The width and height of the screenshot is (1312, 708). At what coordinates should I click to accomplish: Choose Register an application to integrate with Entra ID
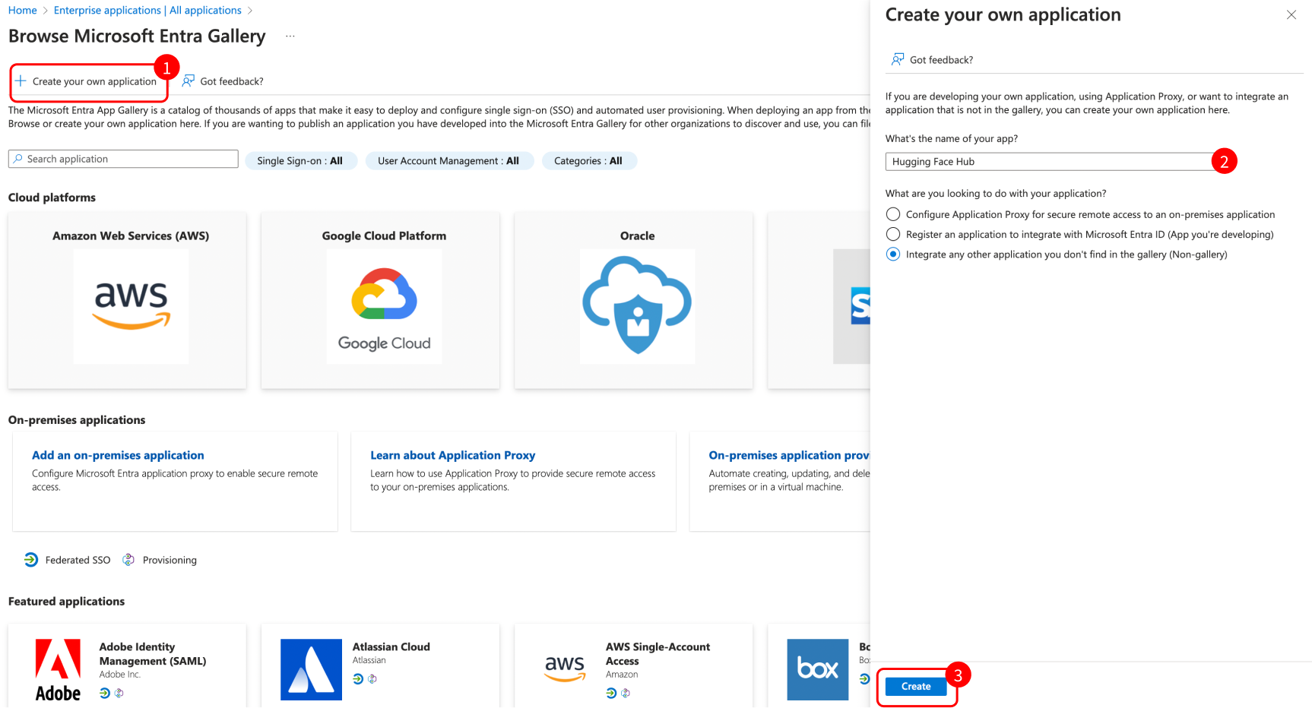pyautogui.click(x=893, y=234)
